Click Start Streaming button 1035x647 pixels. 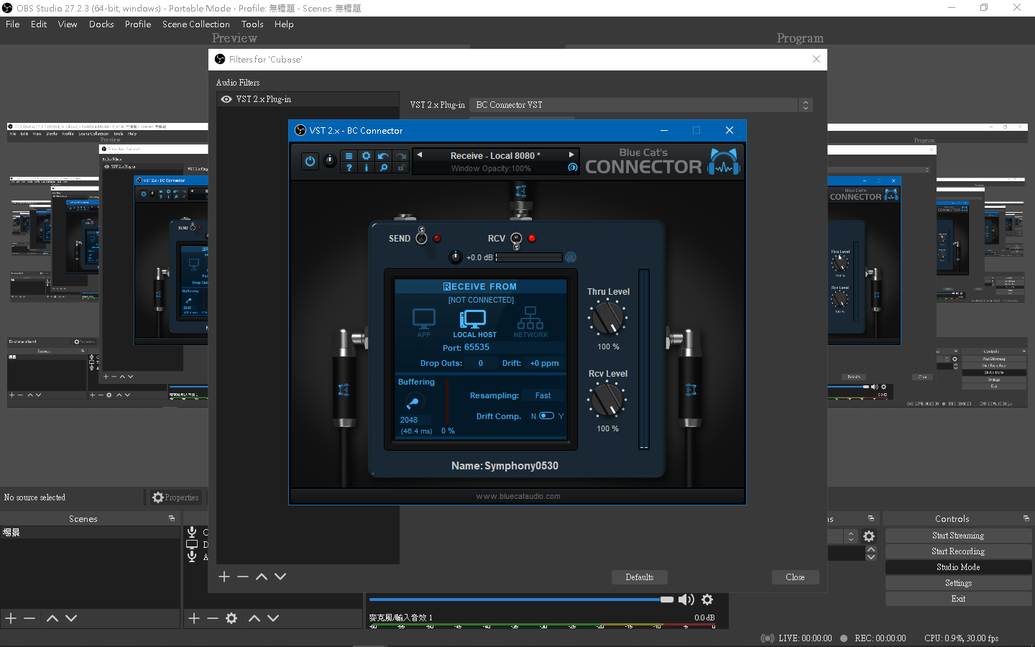[958, 536]
